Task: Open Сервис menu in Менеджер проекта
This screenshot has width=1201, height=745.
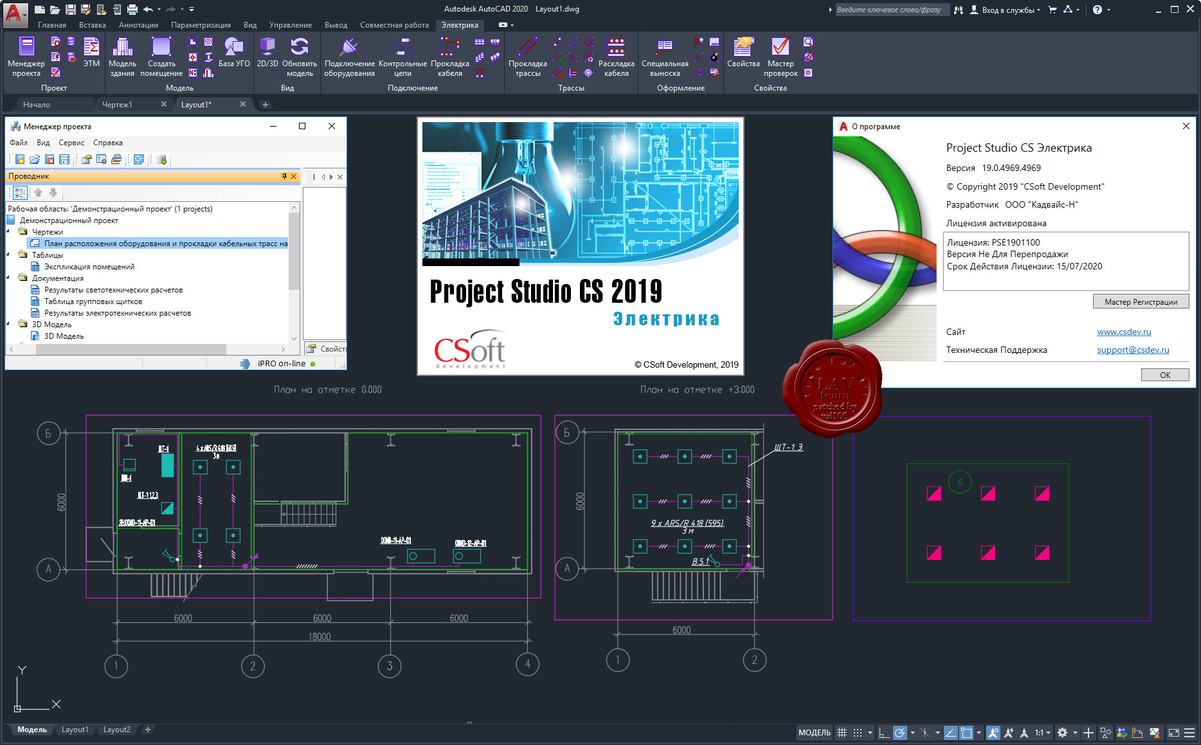Action: click(x=71, y=143)
